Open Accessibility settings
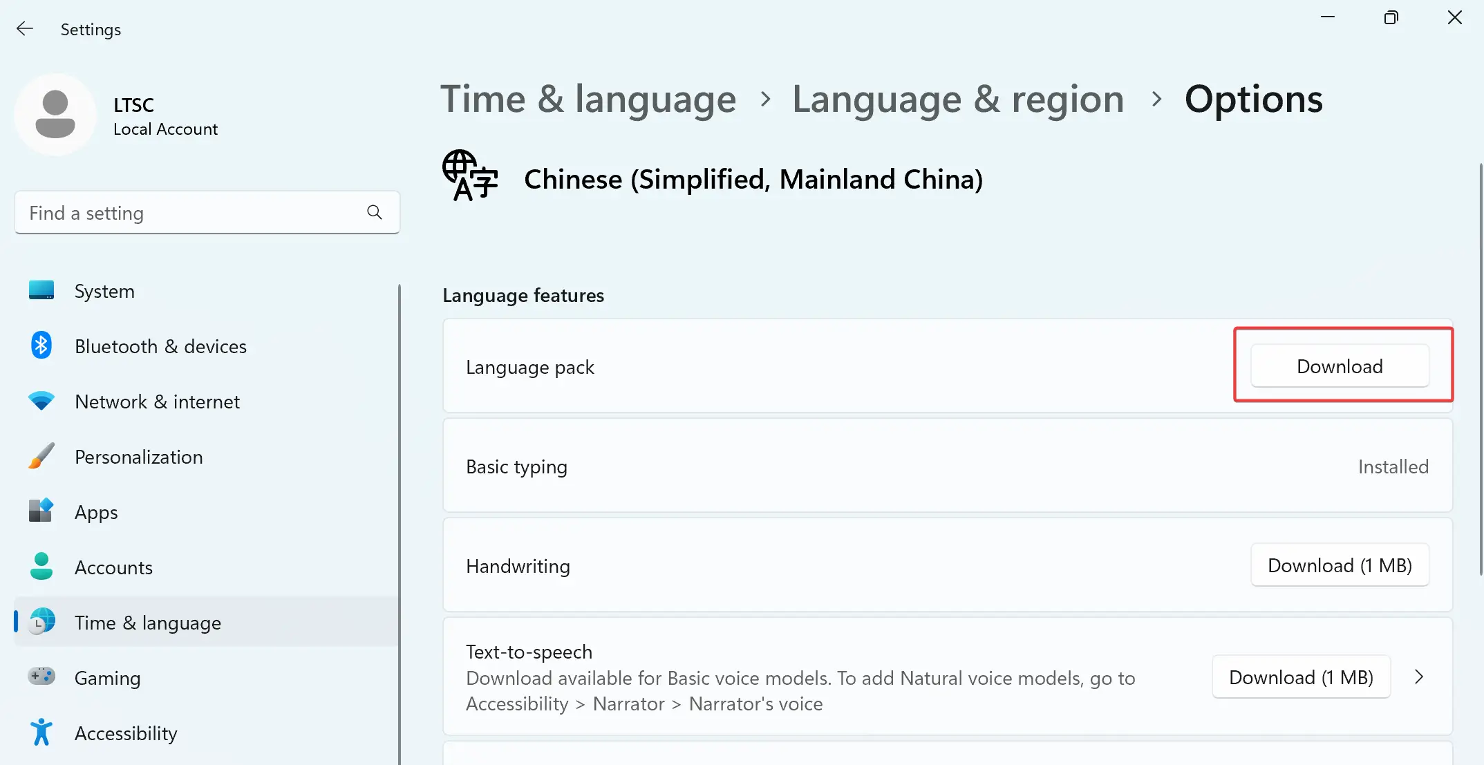This screenshot has width=1484, height=765. (x=126, y=733)
